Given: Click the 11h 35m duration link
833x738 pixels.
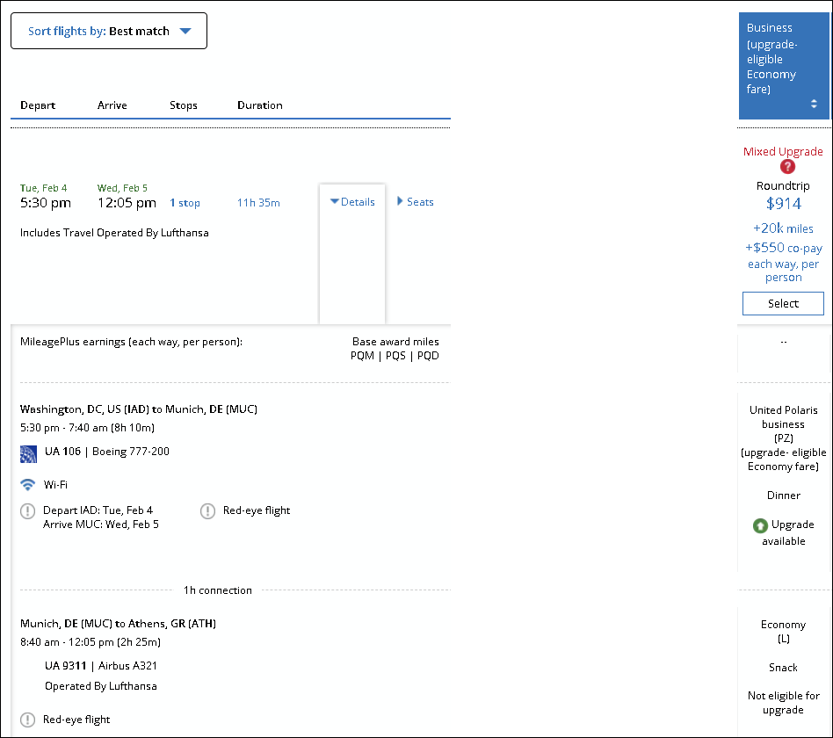Looking at the screenshot, I should 258,203.
